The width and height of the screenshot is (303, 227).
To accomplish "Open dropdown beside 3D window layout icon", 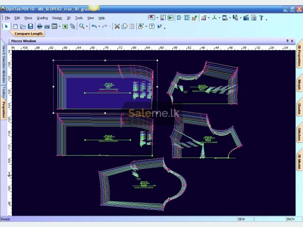I will tap(230, 18).
